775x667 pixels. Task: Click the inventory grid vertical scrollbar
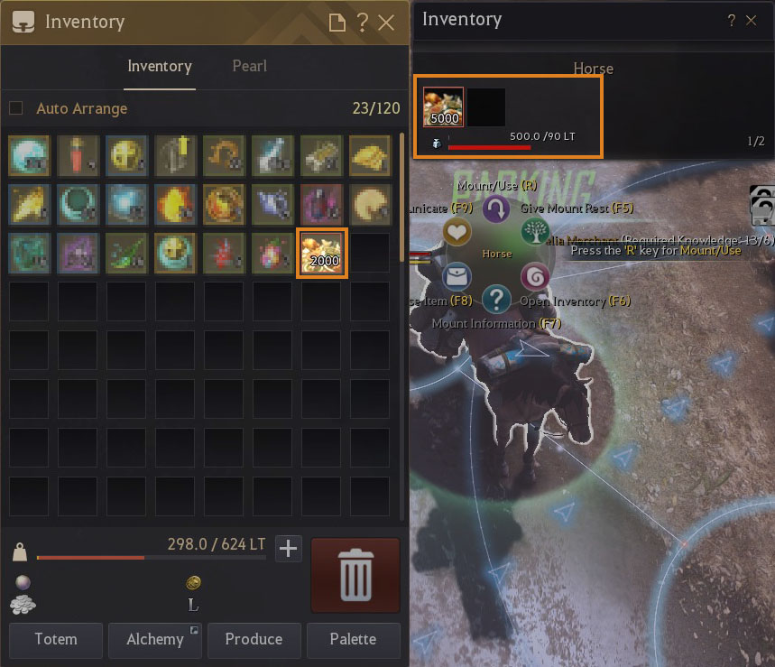click(401, 198)
